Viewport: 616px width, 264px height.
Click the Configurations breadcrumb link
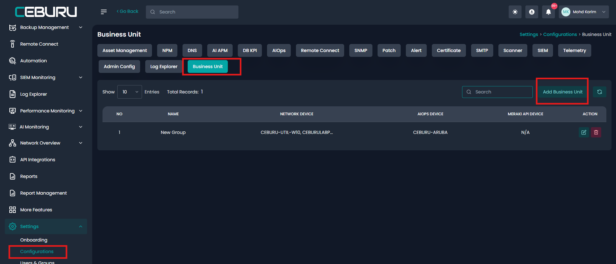[x=560, y=34]
